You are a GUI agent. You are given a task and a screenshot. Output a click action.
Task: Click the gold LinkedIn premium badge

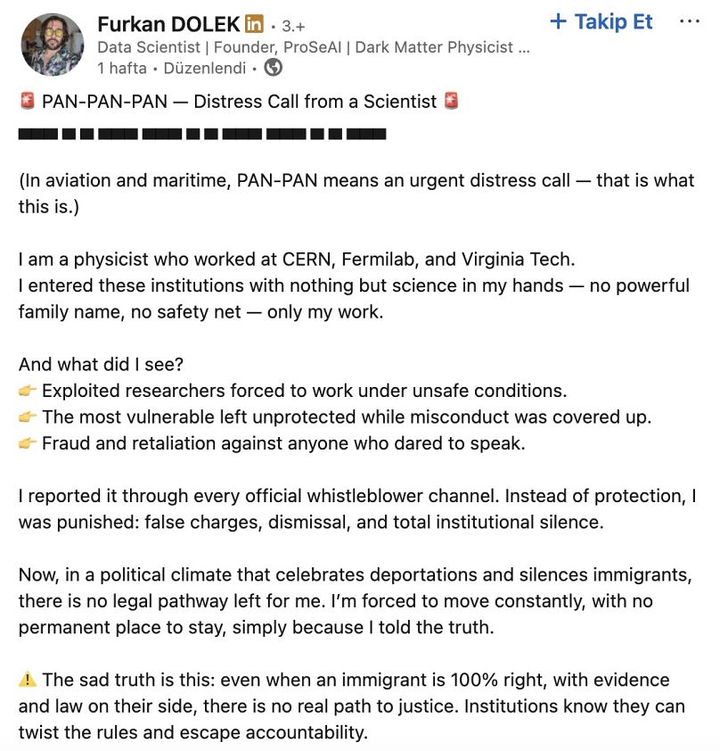point(254,23)
